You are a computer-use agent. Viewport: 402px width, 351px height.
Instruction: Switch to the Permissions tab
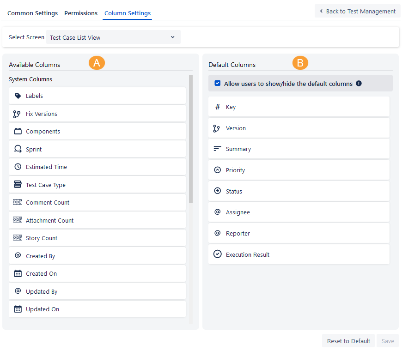[81, 13]
